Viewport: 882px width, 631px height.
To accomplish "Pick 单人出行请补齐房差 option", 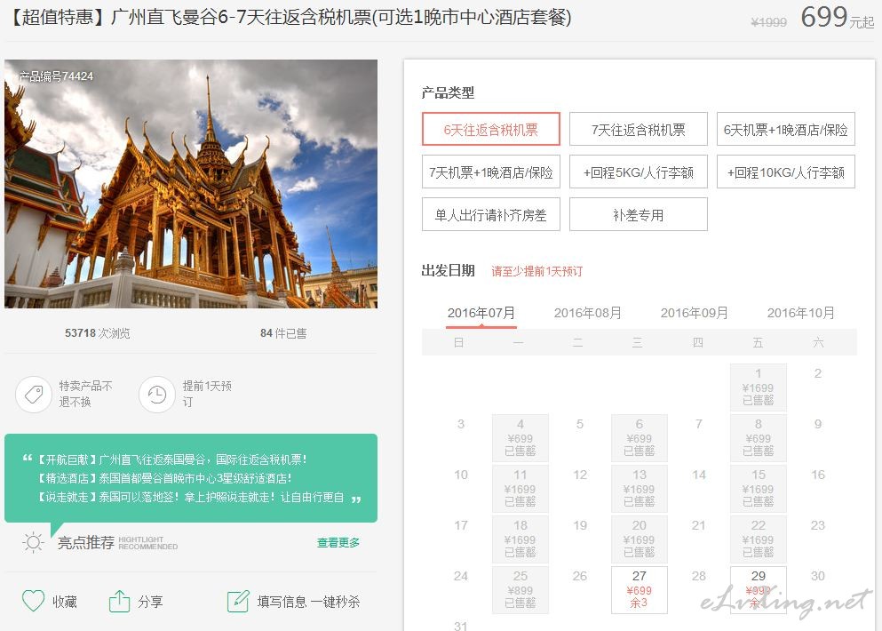I will 491,214.
